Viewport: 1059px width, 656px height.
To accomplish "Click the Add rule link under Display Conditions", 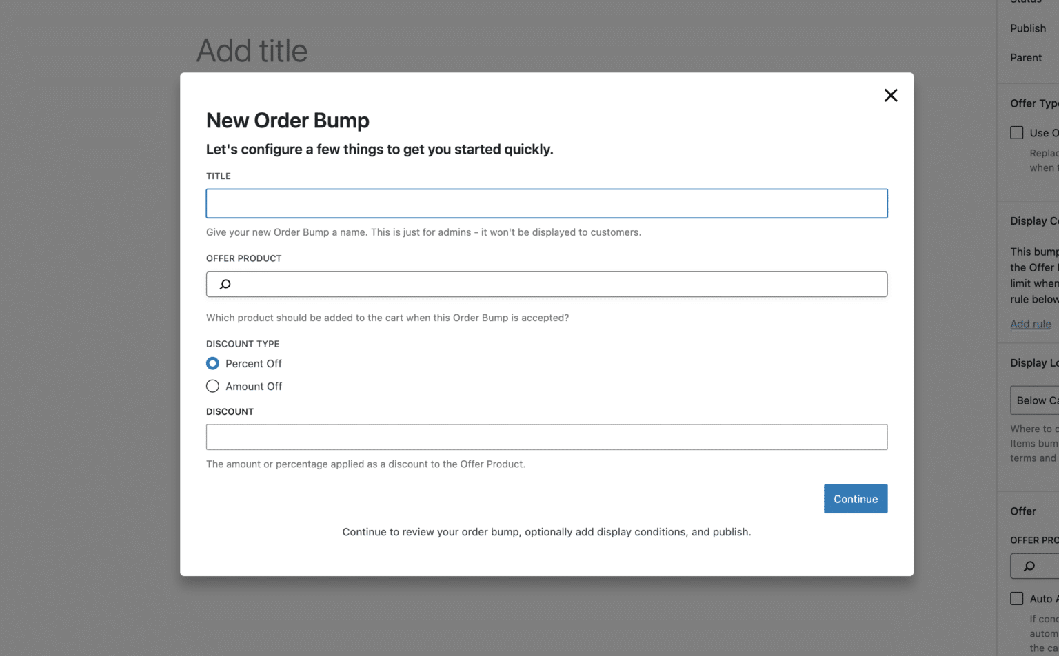I will click(x=1030, y=324).
